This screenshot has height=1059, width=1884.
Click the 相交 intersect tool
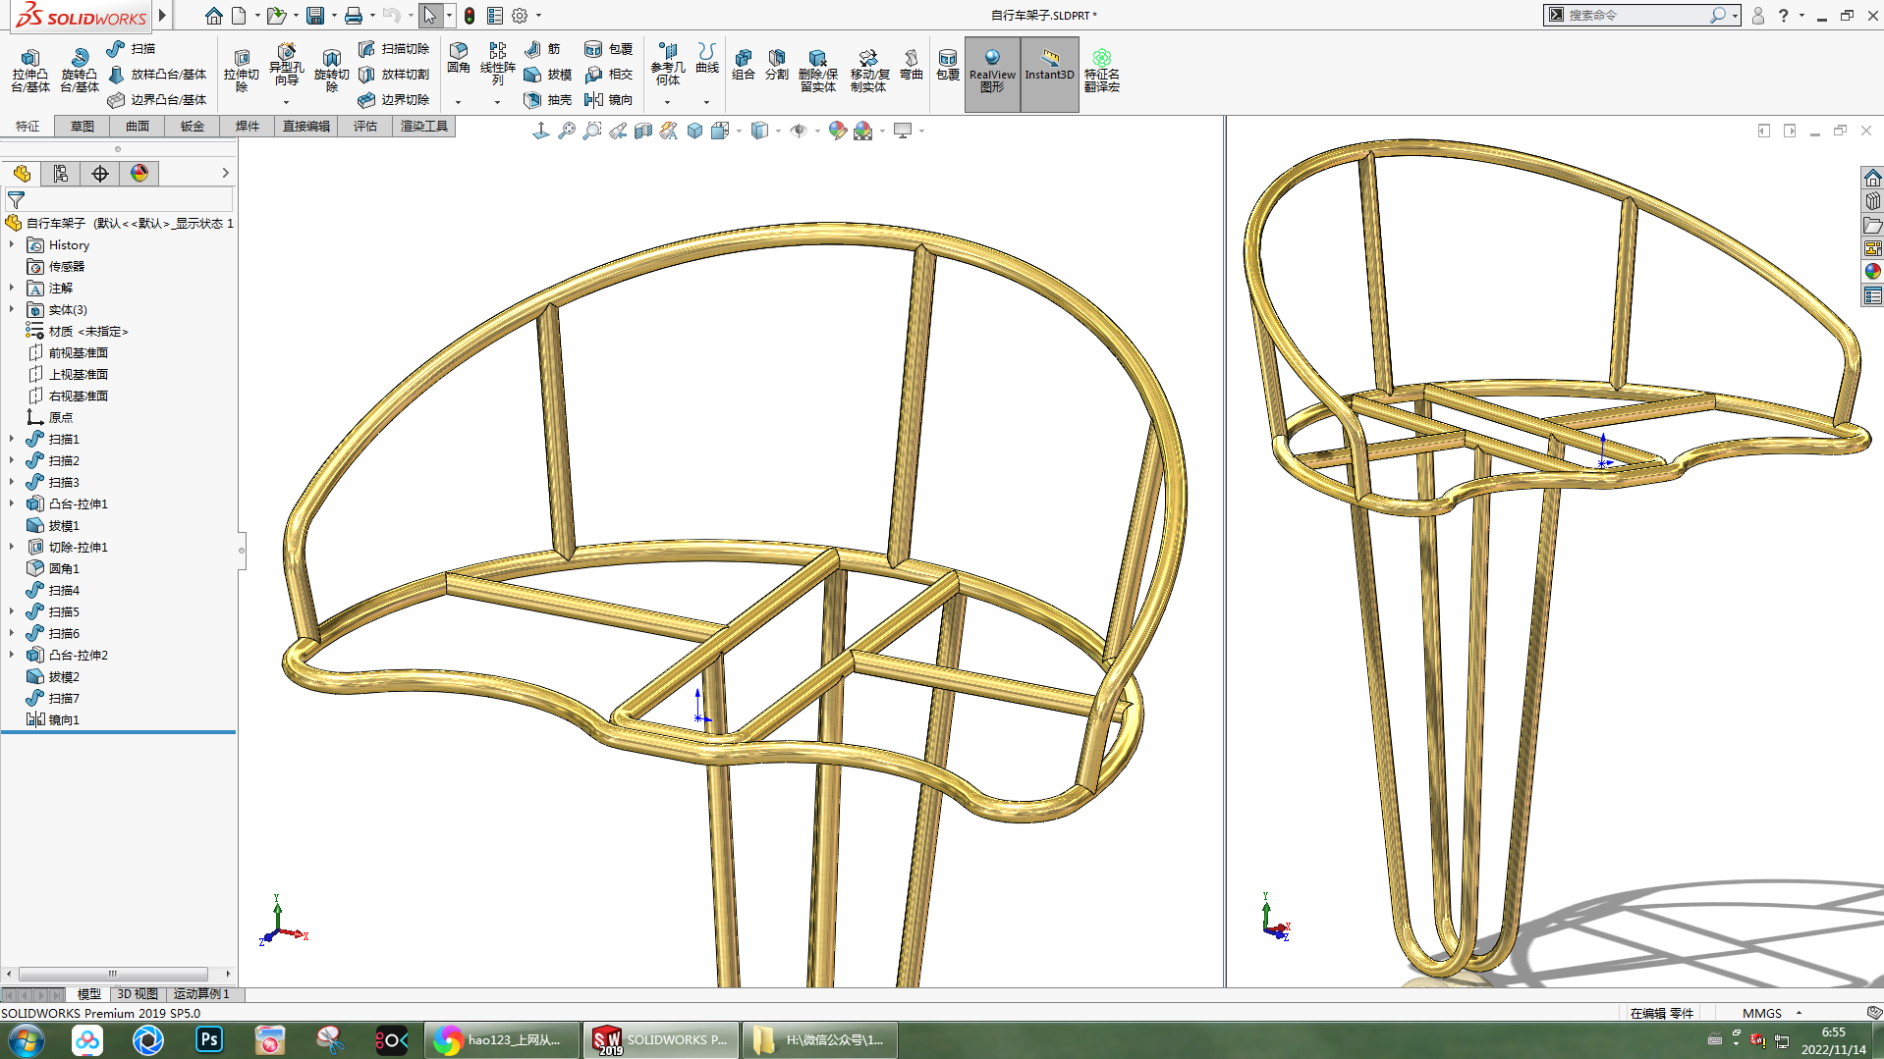[609, 74]
